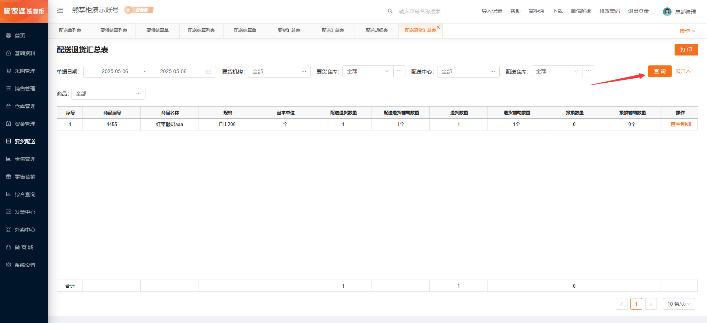The width and height of the screenshot is (707, 323).
Task: Collapse the sidebar menu hamburger icon
Action: pos(60,10)
